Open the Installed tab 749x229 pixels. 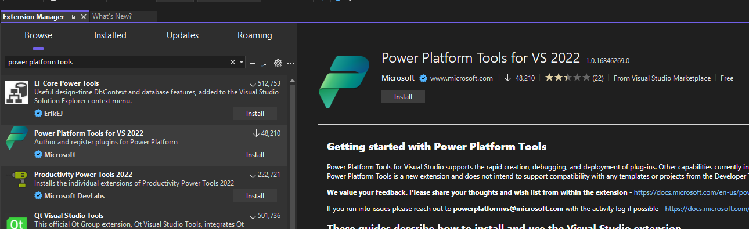coord(110,35)
